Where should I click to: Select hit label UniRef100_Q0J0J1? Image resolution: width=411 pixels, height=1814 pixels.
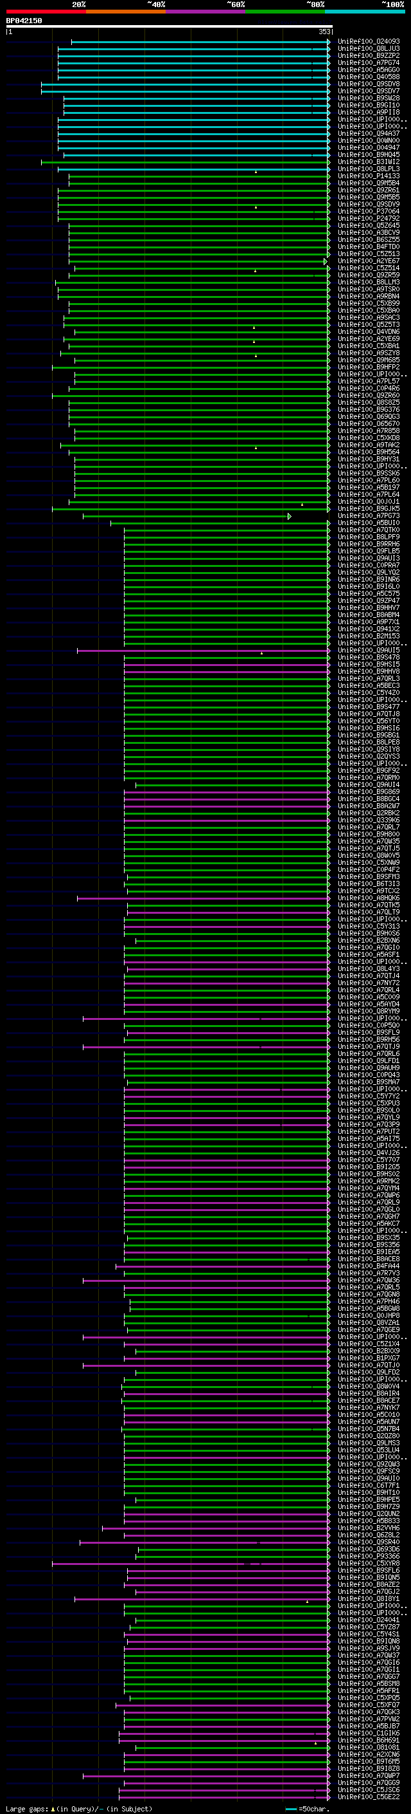pyautogui.click(x=369, y=501)
